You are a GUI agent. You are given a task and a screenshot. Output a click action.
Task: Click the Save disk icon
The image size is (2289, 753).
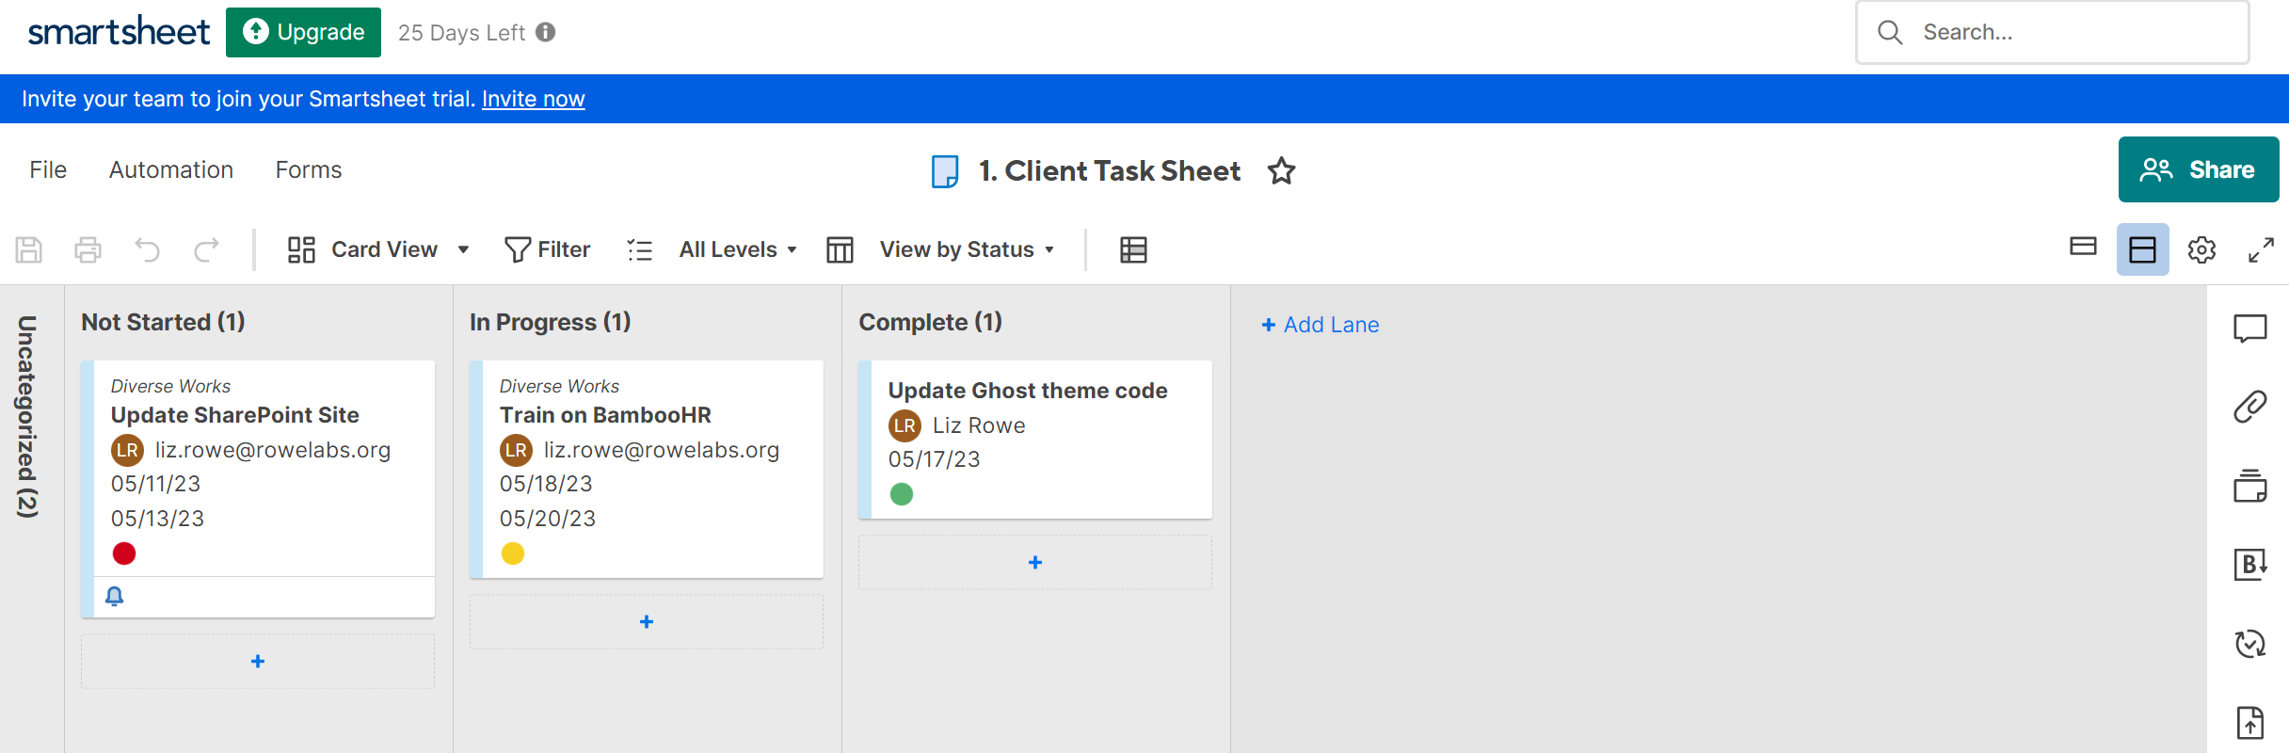point(28,249)
